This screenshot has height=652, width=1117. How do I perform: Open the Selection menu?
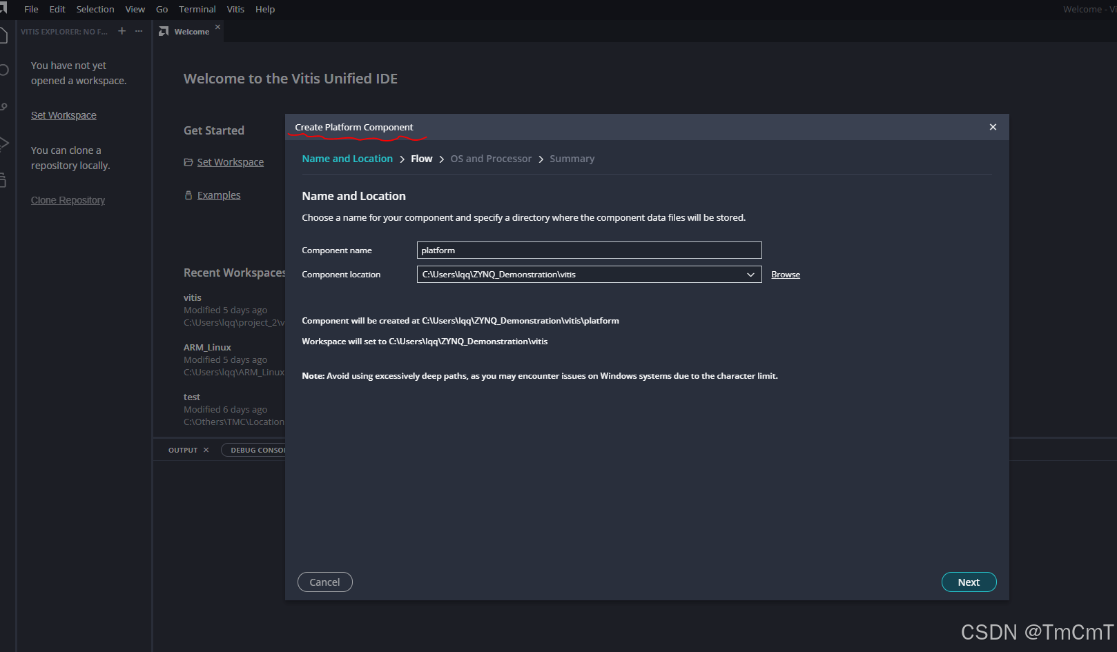[95, 9]
